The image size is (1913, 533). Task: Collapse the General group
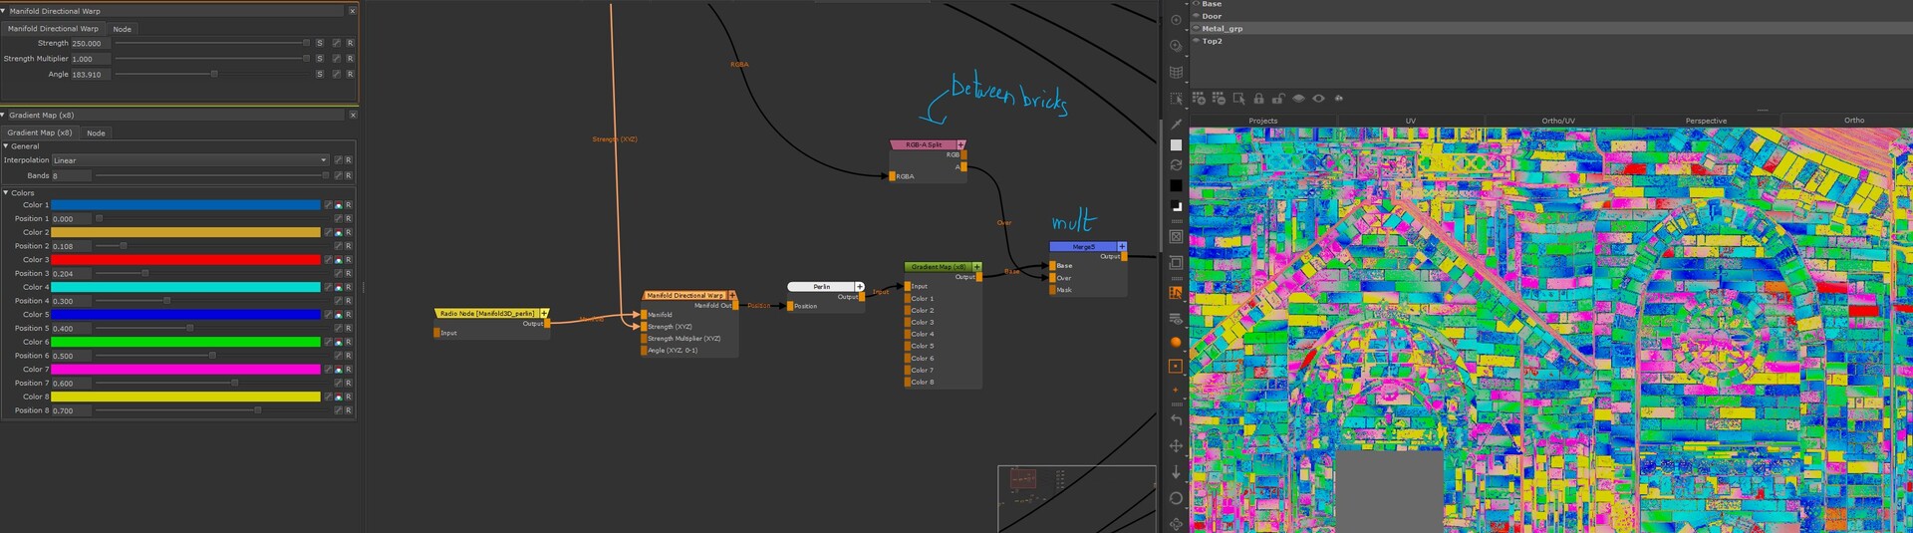click(6, 146)
